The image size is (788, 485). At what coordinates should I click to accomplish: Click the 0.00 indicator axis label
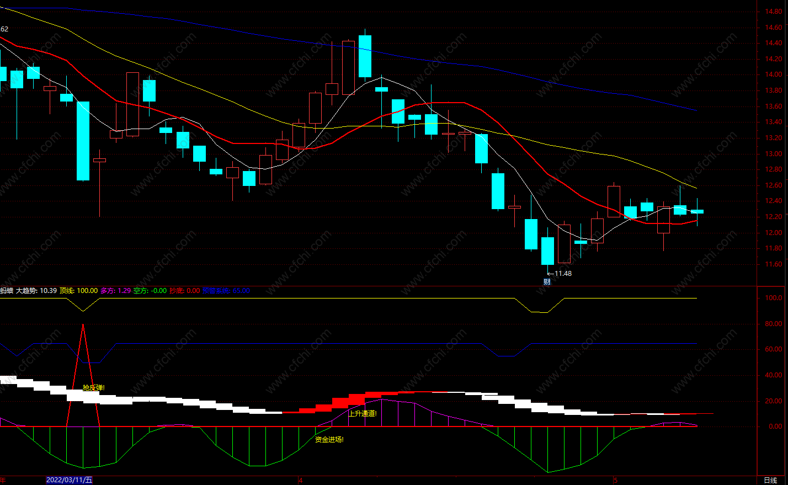pos(775,427)
